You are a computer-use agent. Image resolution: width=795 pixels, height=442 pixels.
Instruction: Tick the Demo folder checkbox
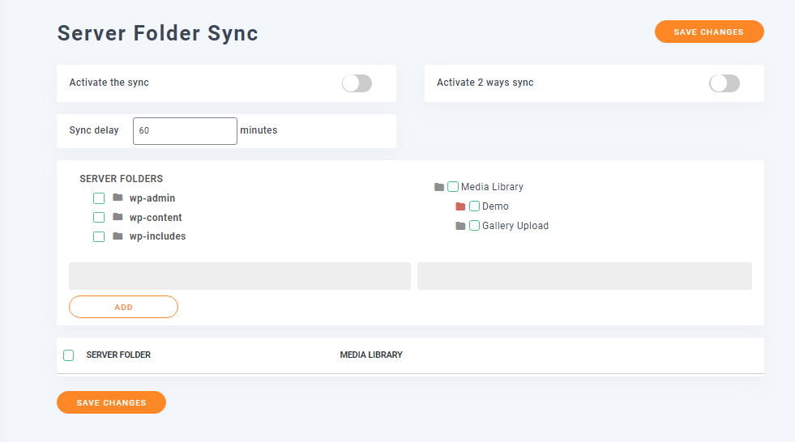tap(474, 206)
